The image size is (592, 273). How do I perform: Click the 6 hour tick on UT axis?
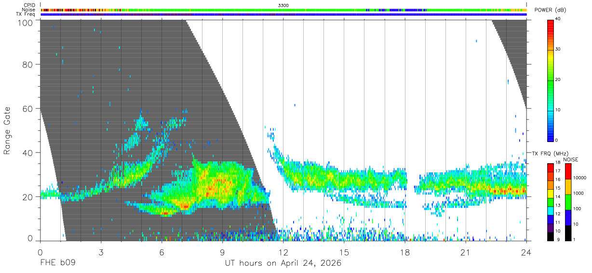point(162,251)
